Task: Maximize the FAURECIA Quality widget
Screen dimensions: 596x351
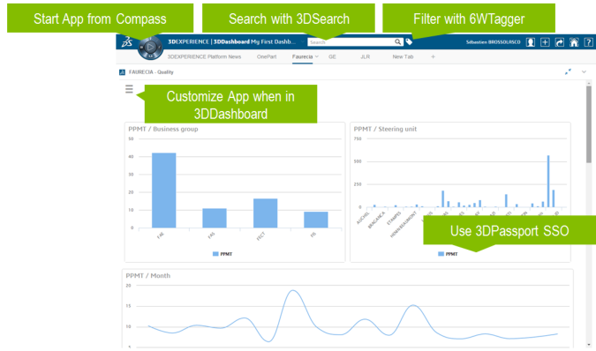Action: click(568, 71)
